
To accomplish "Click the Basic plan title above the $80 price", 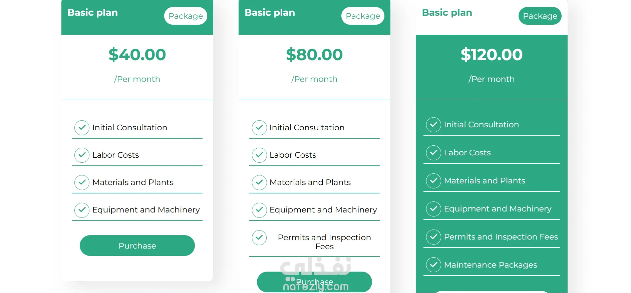I will [270, 13].
